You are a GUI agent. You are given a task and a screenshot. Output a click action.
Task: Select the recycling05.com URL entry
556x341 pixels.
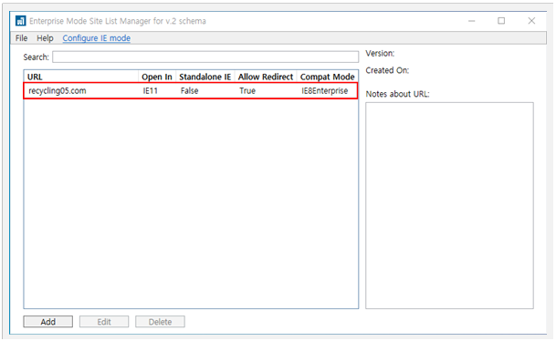click(x=58, y=90)
